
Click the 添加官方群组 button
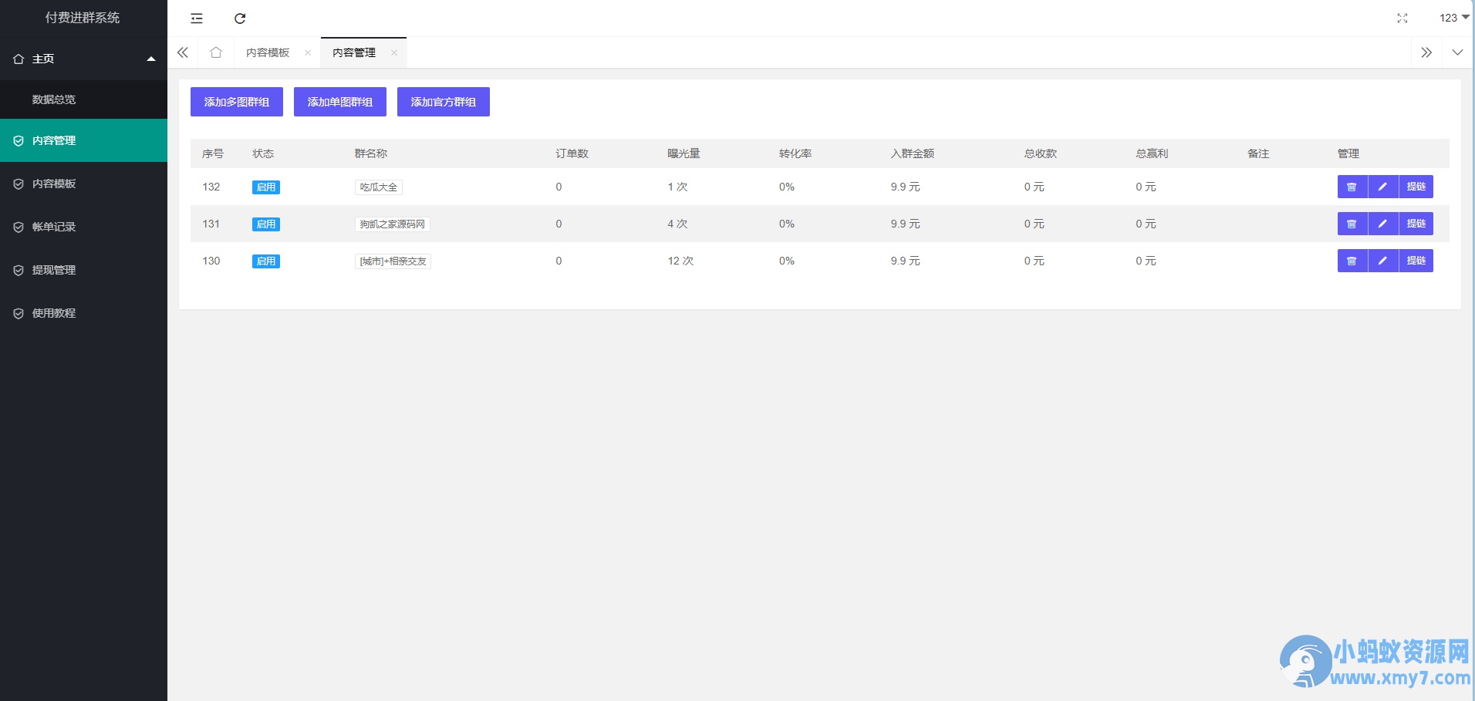click(444, 102)
